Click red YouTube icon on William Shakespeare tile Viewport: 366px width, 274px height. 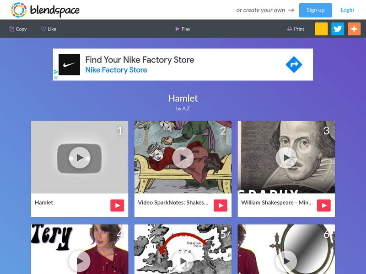pyautogui.click(x=324, y=205)
